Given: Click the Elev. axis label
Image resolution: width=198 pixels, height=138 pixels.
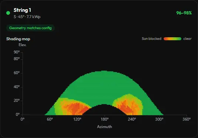Looking at the screenshot, I should [x=23, y=45].
